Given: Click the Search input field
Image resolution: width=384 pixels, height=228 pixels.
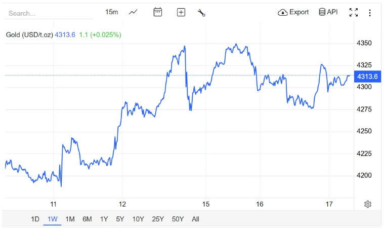Looking at the screenshot, I should pyautogui.click(x=48, y=13).
